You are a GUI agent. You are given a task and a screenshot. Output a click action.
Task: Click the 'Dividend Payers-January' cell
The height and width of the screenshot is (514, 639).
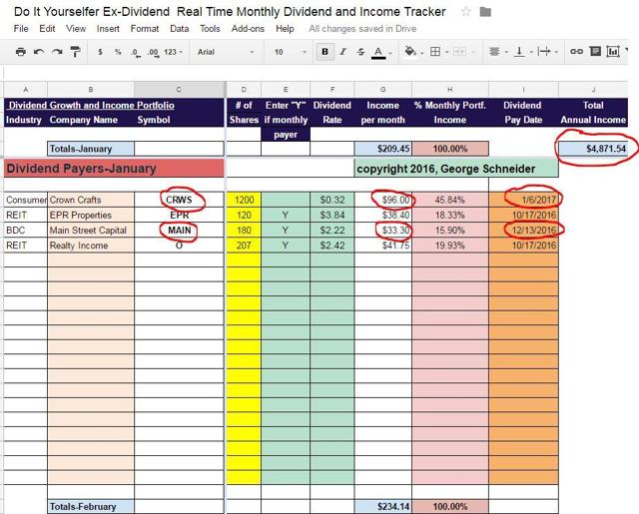[114, 169]
